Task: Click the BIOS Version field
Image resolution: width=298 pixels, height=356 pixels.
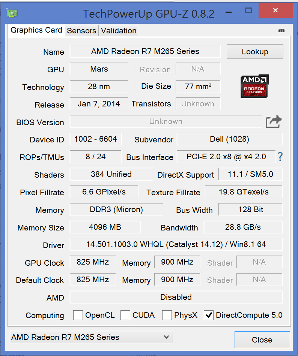Action: (x=166, y=121)
